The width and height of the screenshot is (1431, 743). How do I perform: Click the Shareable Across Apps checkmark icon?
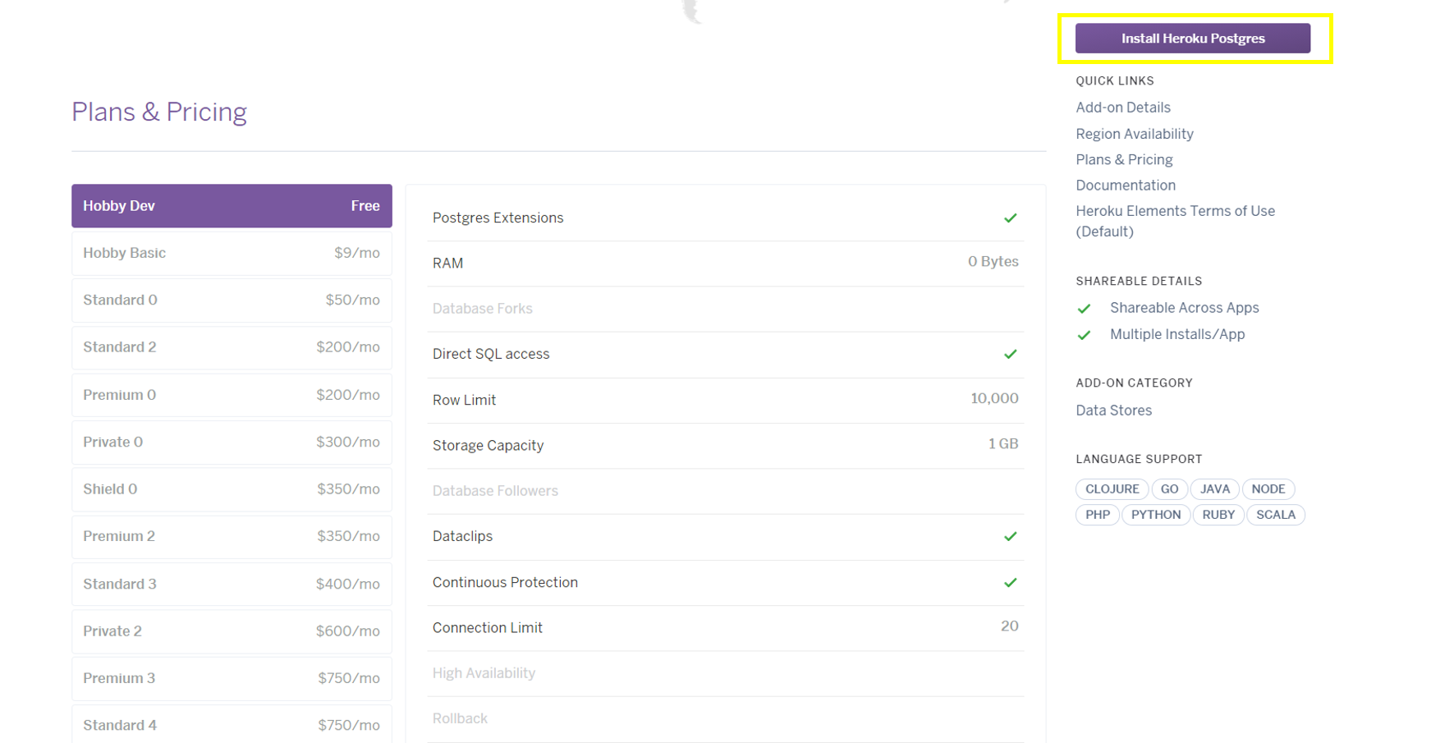pos(1084,309)
